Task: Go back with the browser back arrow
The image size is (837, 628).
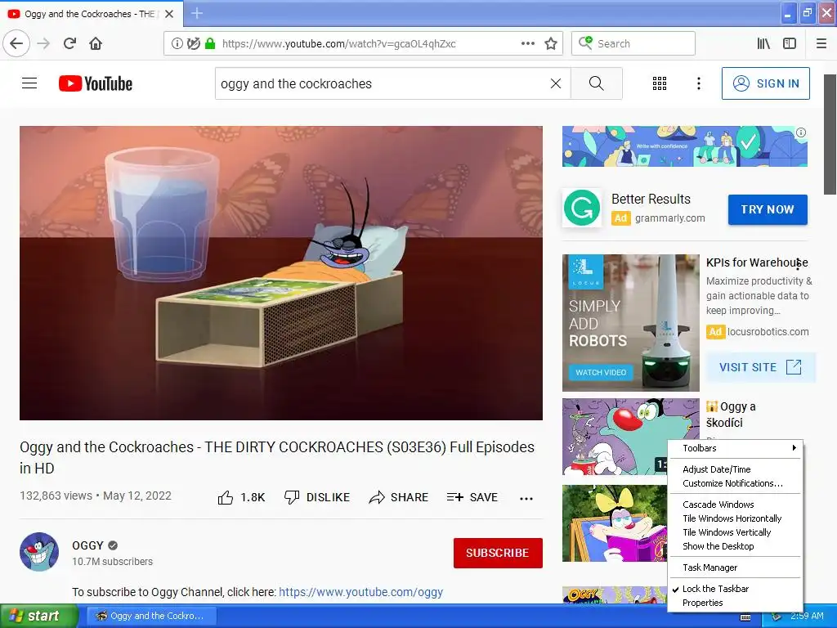Action: click(16, 43)
